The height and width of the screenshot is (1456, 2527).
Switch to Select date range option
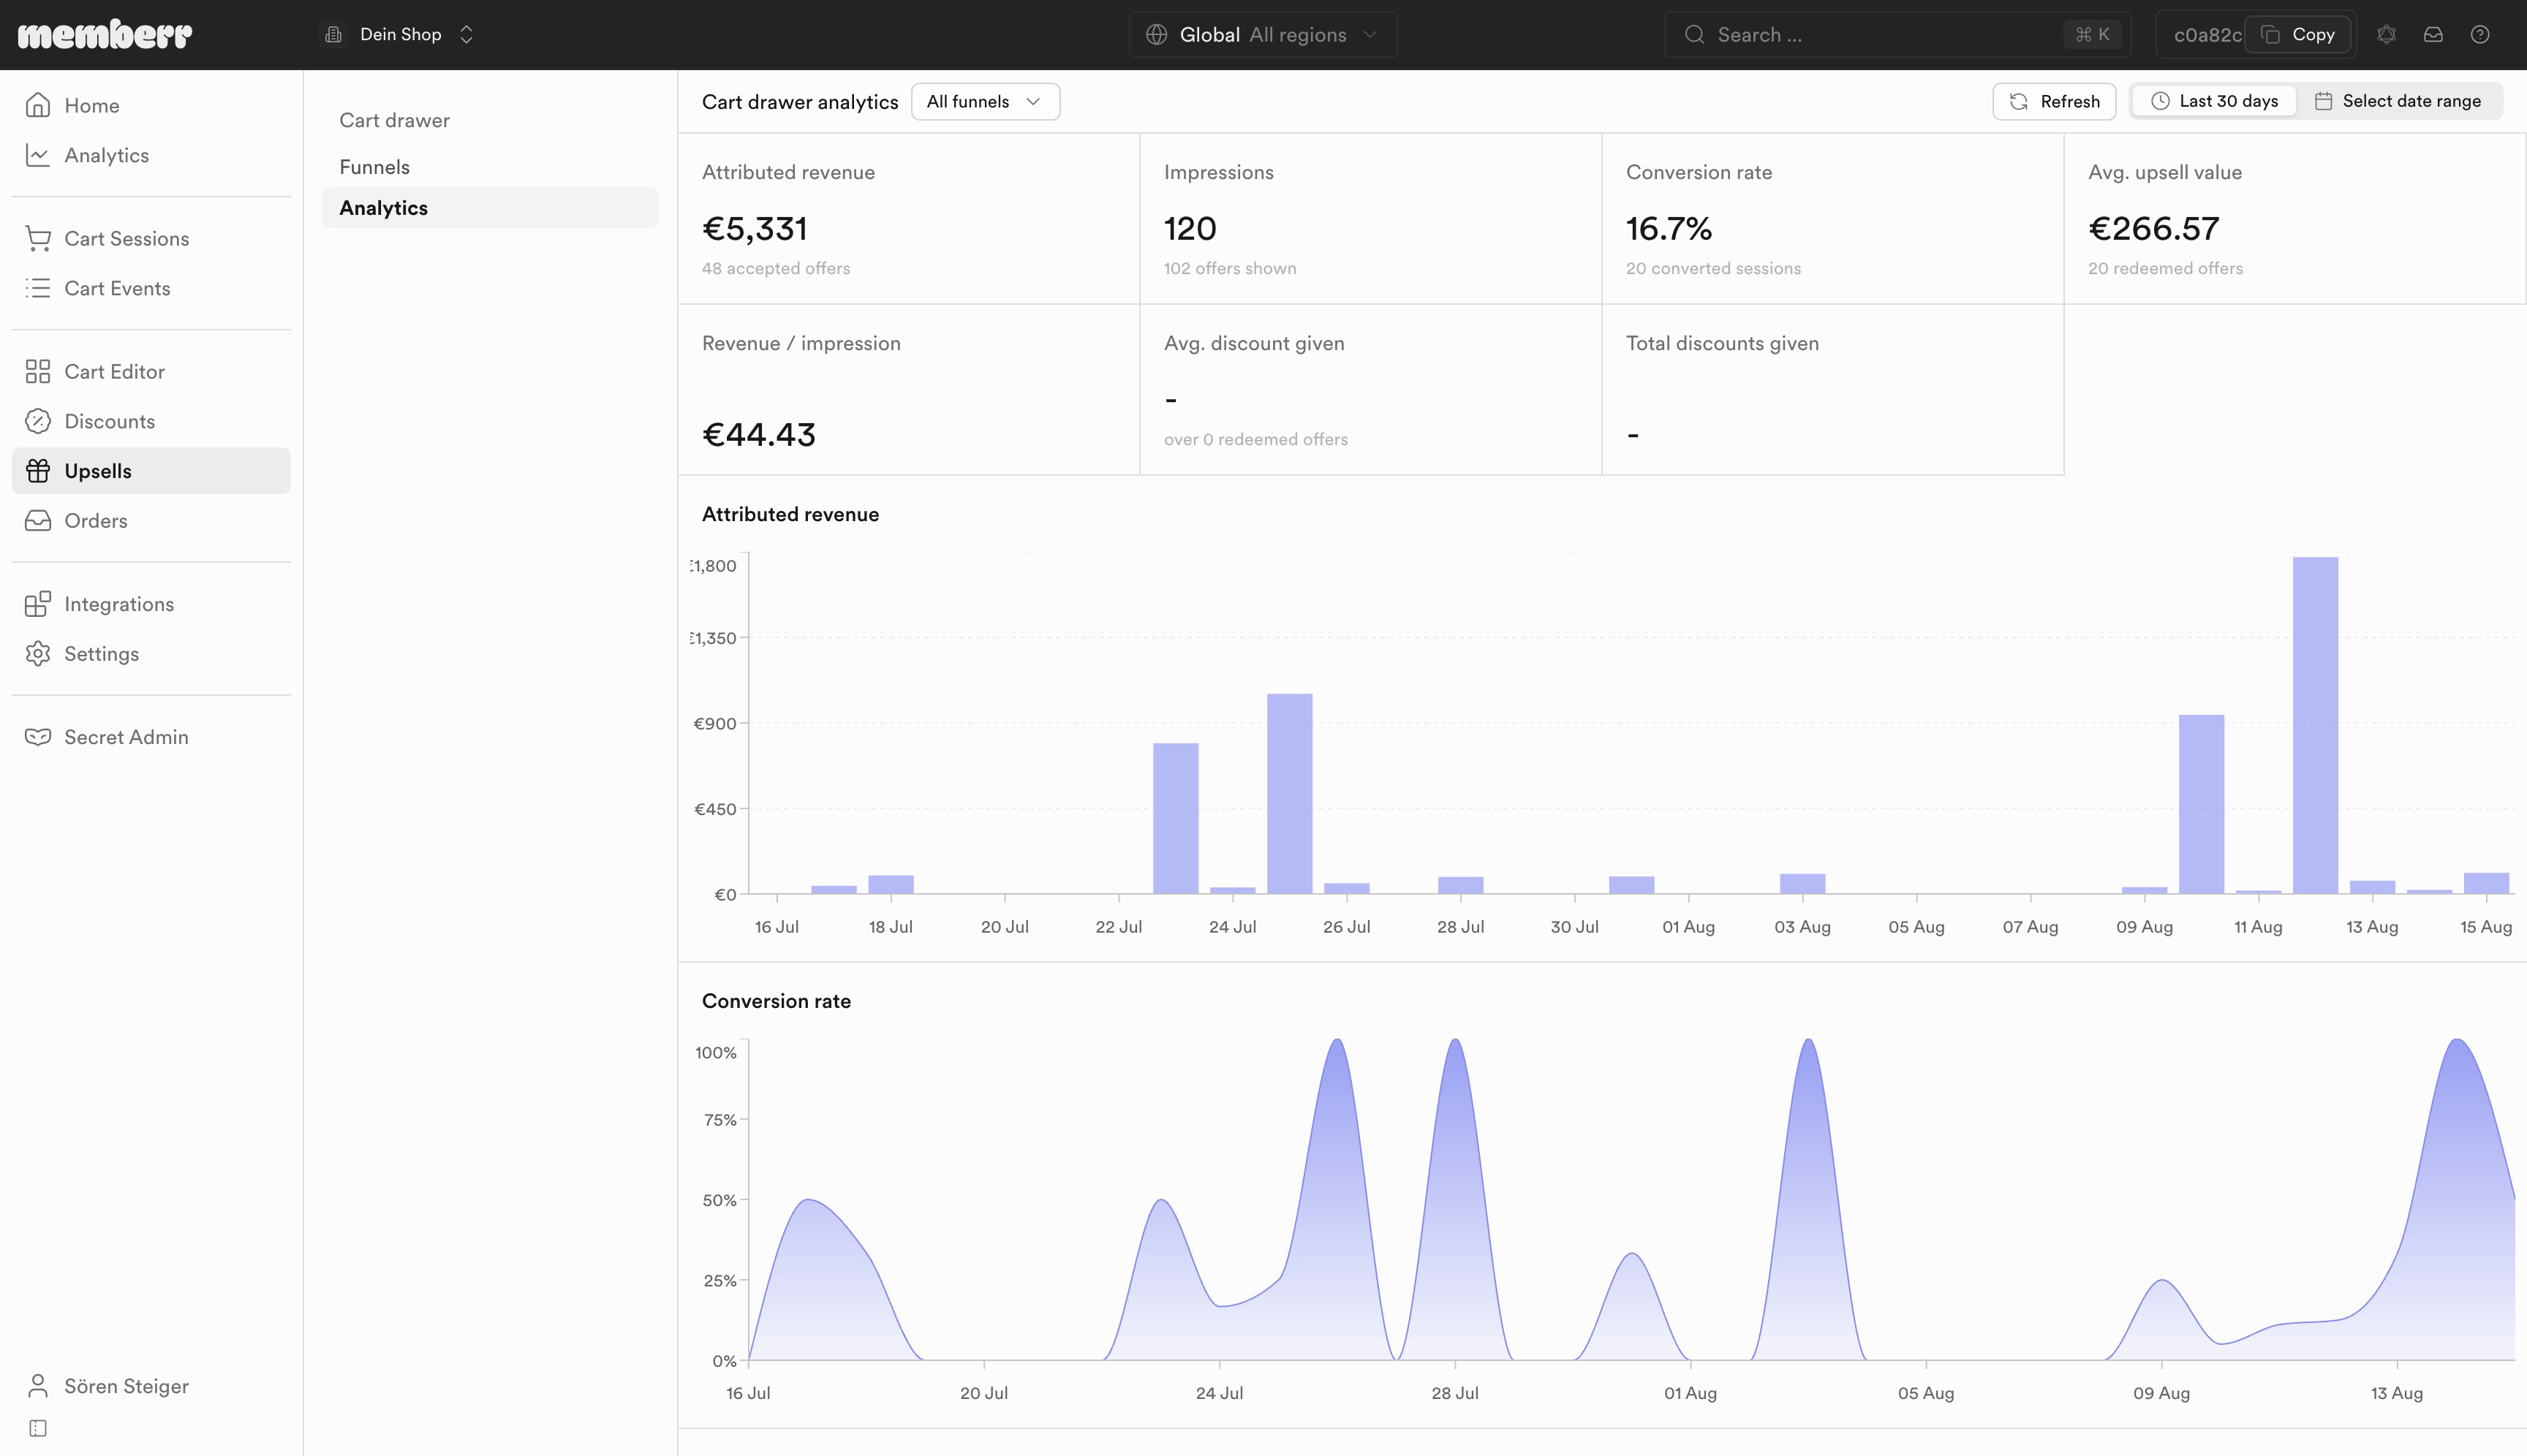coord(2397,101)
